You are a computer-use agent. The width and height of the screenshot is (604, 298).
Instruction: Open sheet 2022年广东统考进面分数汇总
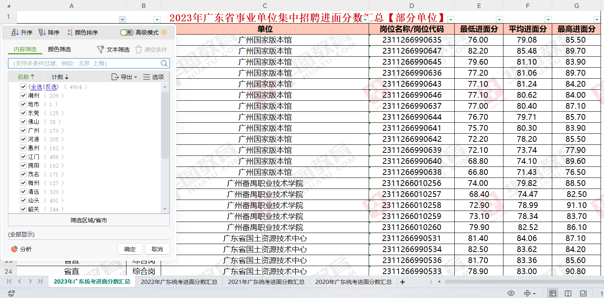(179, 282)
